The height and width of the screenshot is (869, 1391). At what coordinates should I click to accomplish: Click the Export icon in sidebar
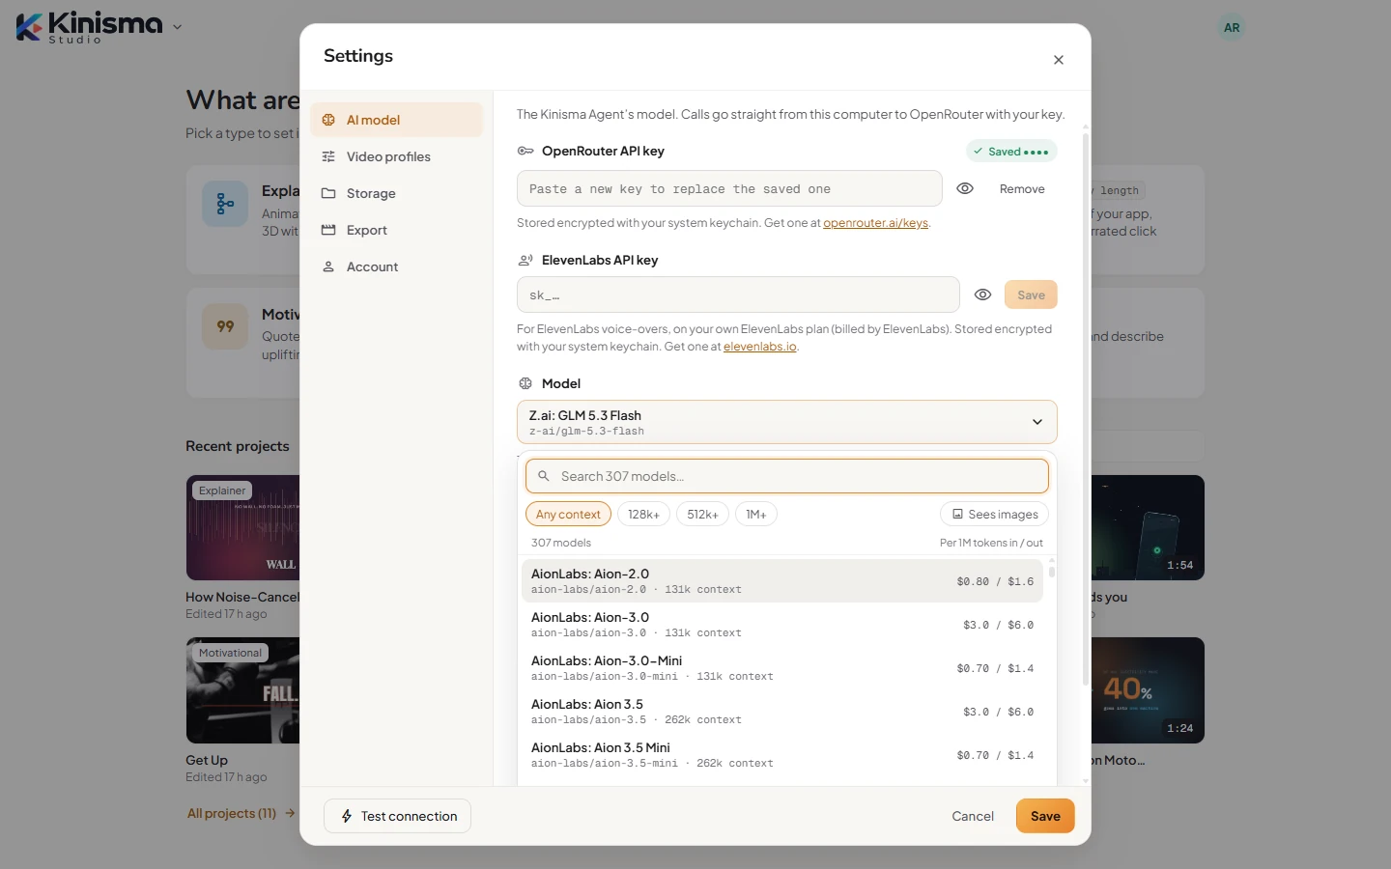(328, 230)
